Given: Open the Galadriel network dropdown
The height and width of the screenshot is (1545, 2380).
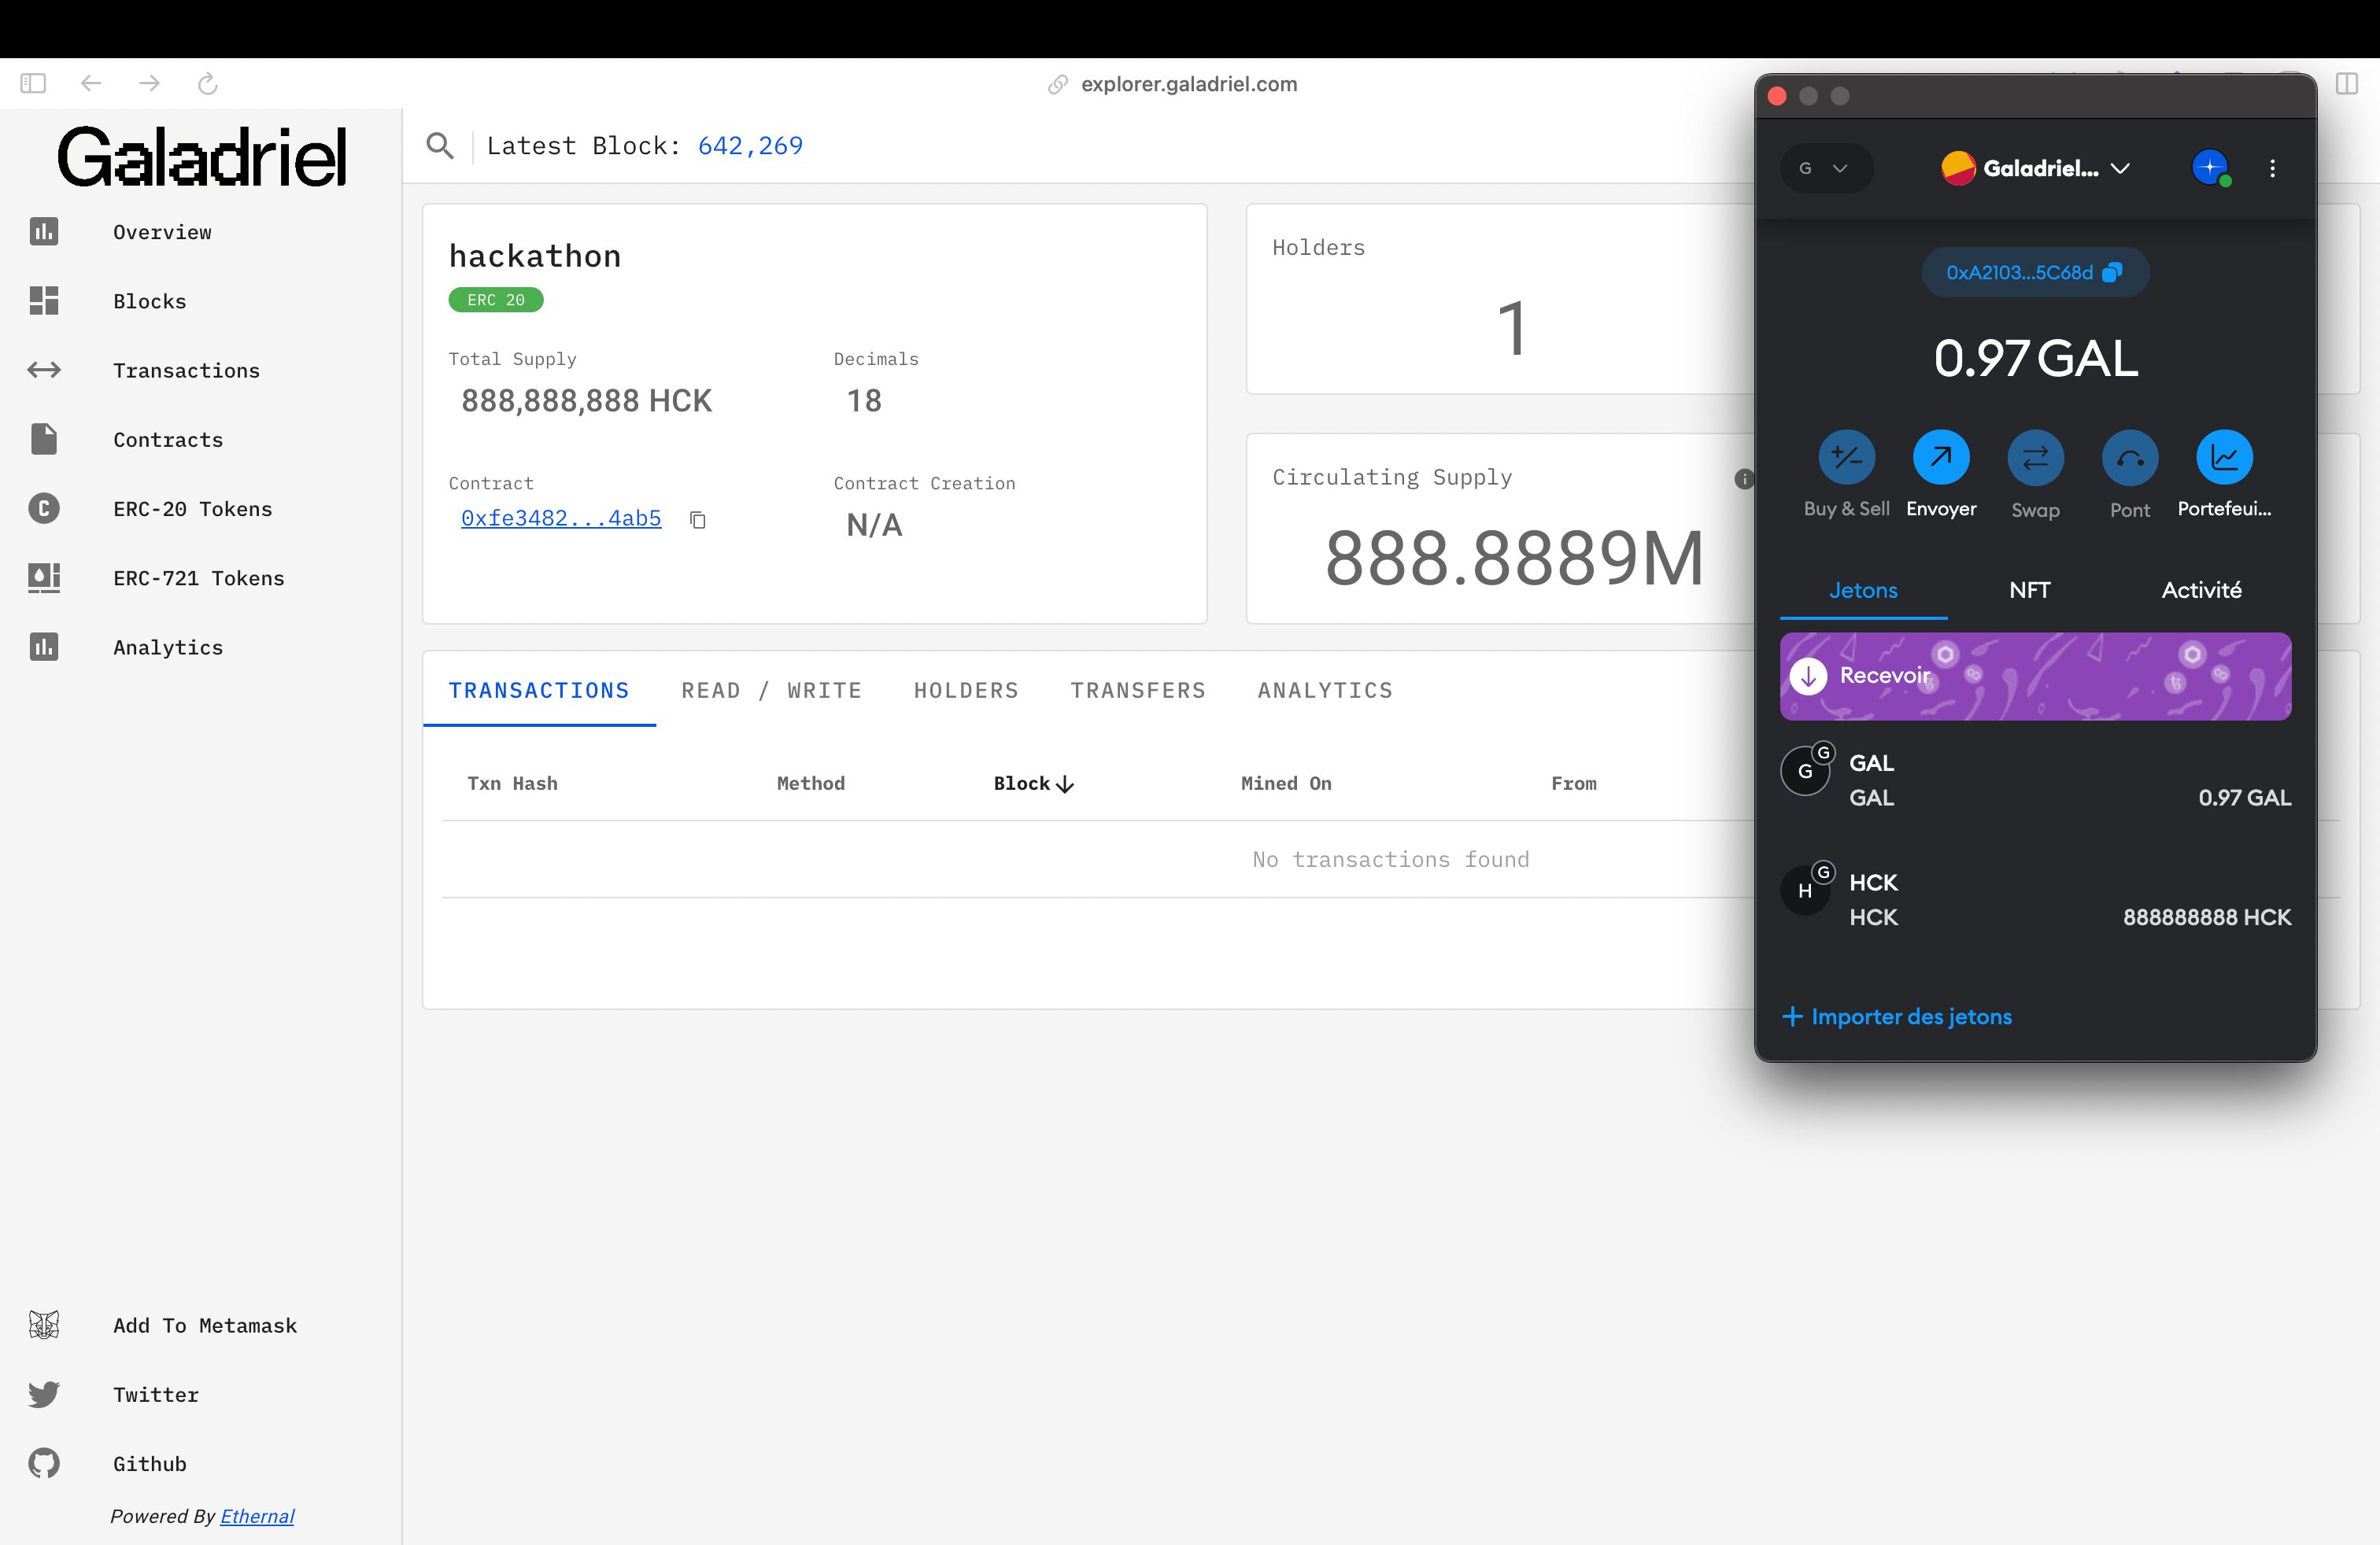Looking at the screenshot, I should tap(2035, 168).
